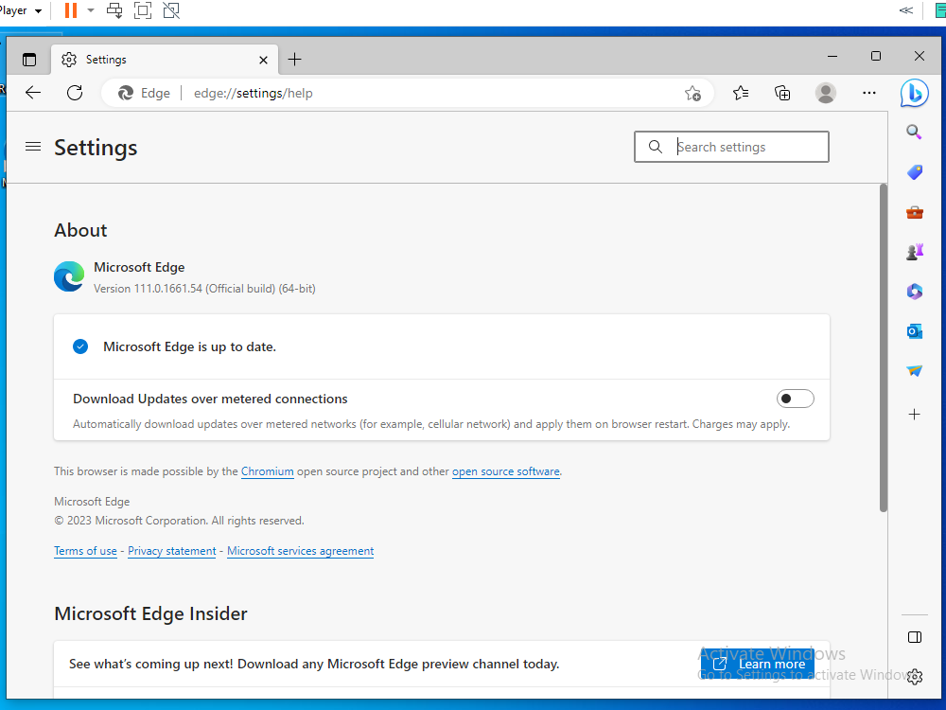The image size is (946, 710).
Task: Add this page to favorites
Action: 692,93
